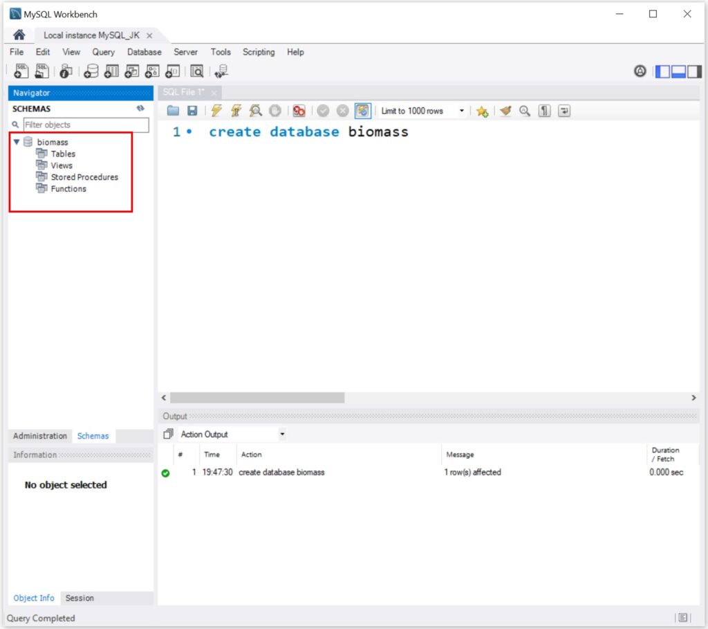Switch to the Administration tab
The image size is (708, 629).
point(40,436)
